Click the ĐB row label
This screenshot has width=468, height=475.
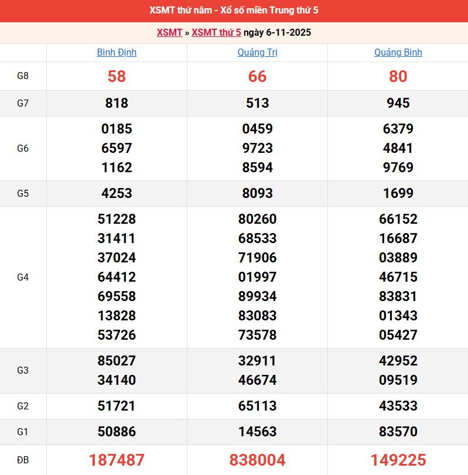pos(23,460)
